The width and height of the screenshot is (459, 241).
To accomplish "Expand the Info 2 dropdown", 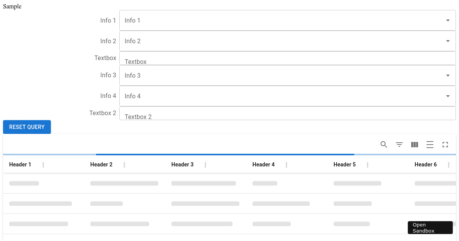I will [x=448, y=41].
